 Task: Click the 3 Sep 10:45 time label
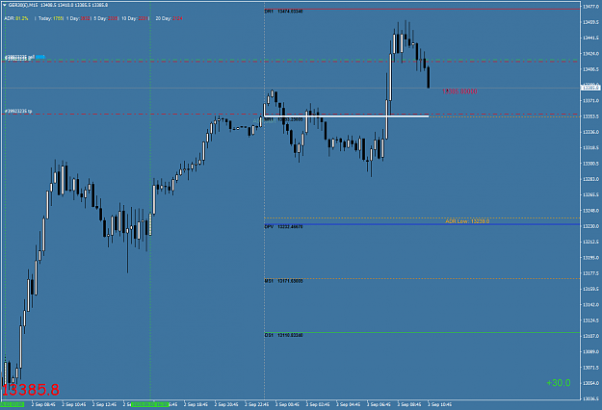[x=439, y=404]
